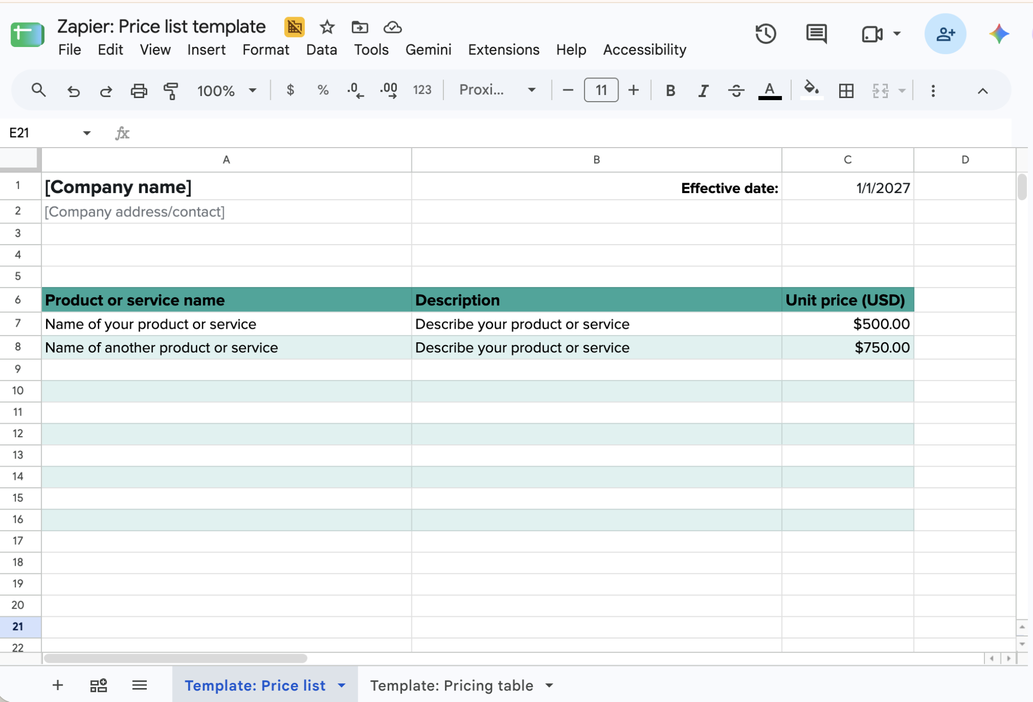The image size is (1033, 702).
Task: Open the Insert menu
Action: [206, 50]
